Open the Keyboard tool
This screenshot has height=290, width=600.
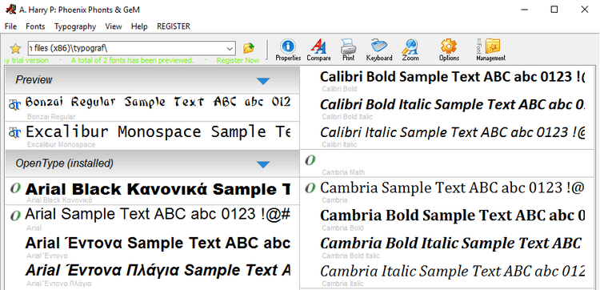379,50
